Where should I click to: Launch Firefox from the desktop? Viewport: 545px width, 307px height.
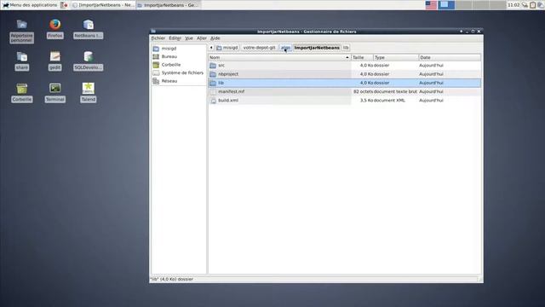click(54, 25)
